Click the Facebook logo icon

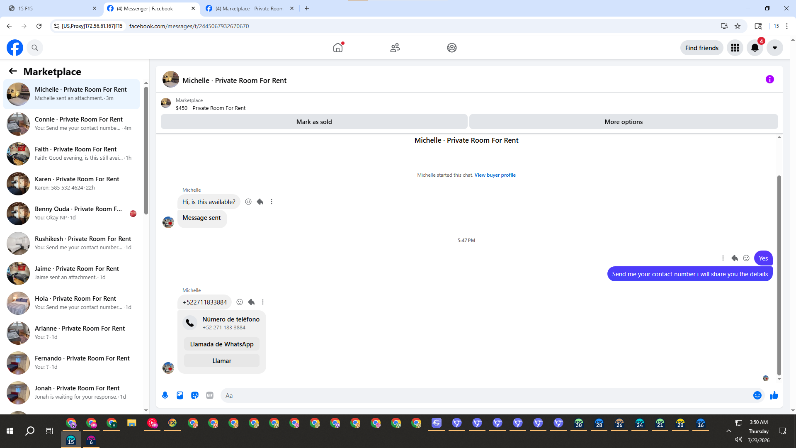point(15,48)
